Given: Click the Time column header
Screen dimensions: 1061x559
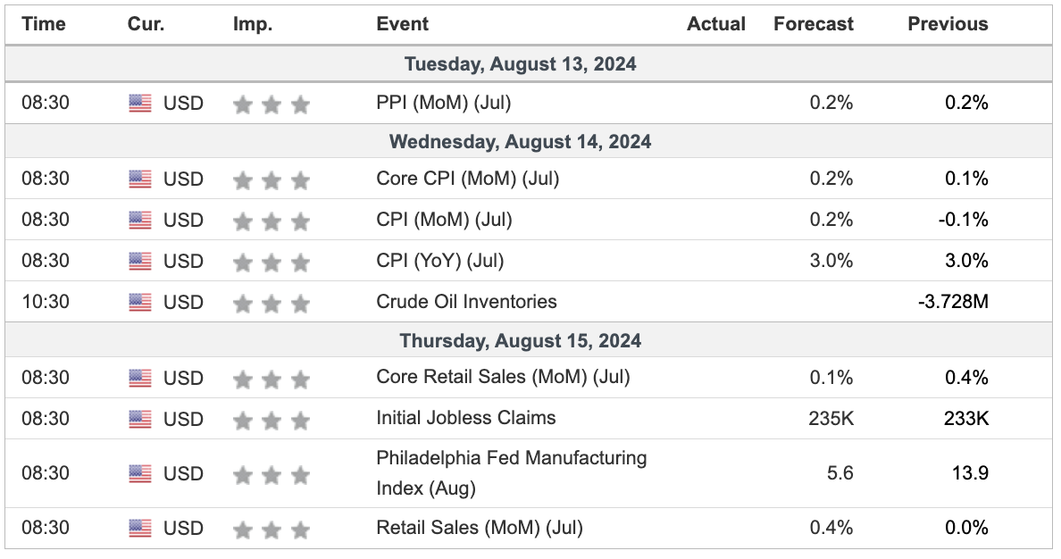Looking at the screenshot, I should (x=43, y=24).
